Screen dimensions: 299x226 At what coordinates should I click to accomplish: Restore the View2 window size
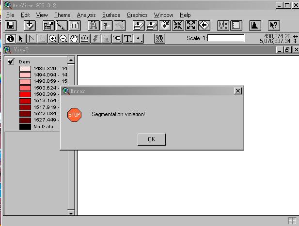pyautogui.click(x=287, y=50)
